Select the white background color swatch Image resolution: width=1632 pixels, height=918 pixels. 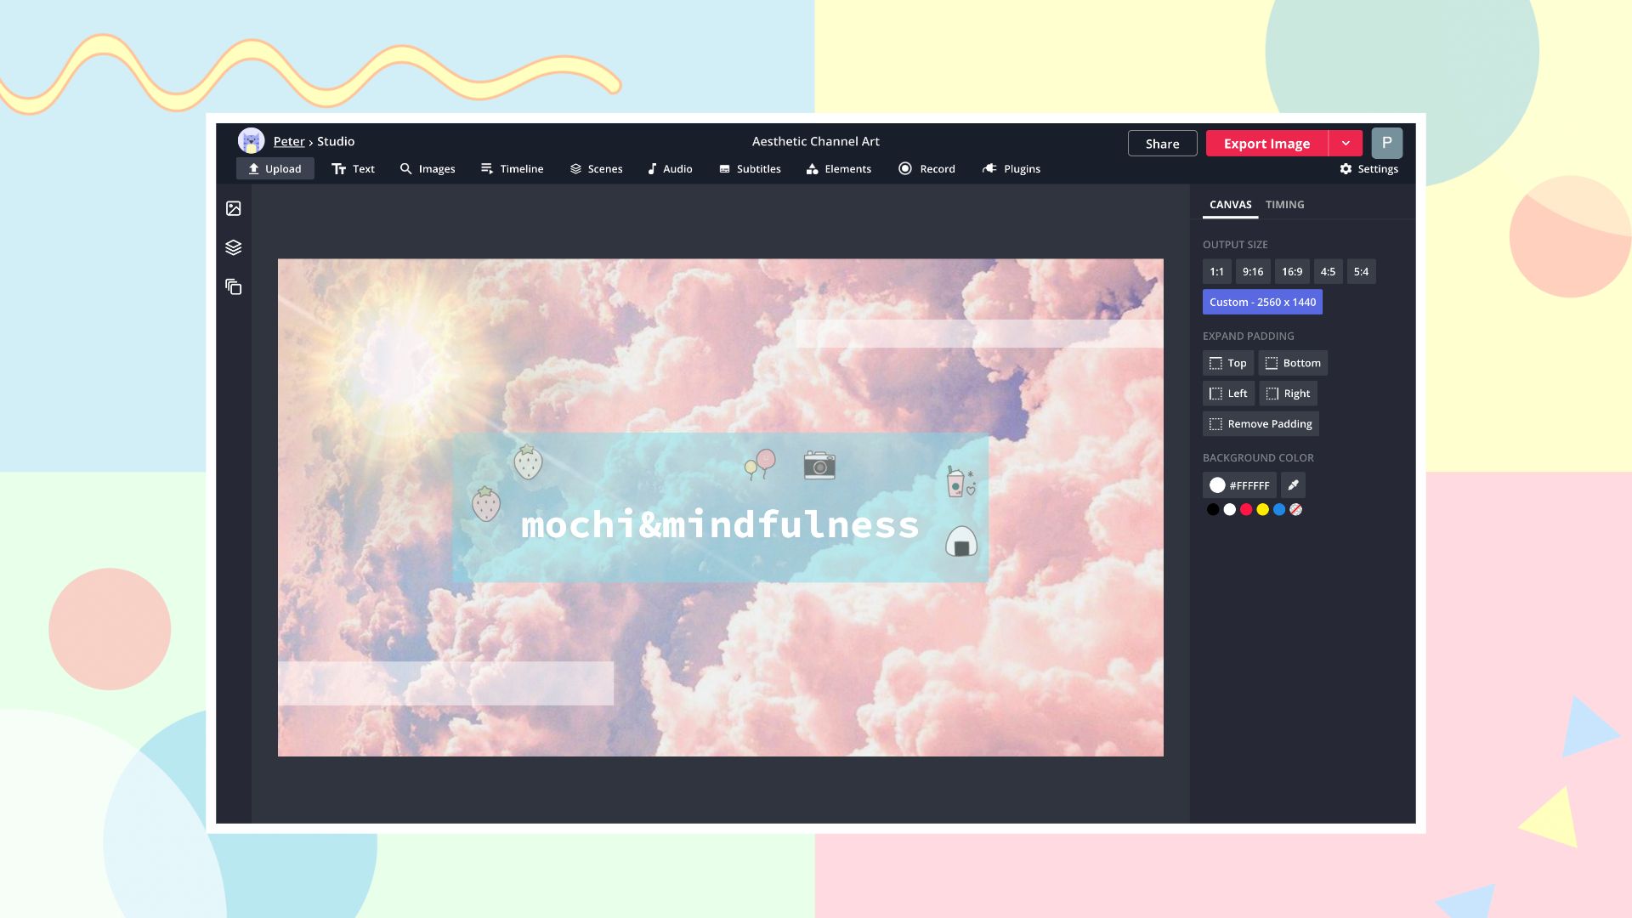click(x=1228, y=509)
